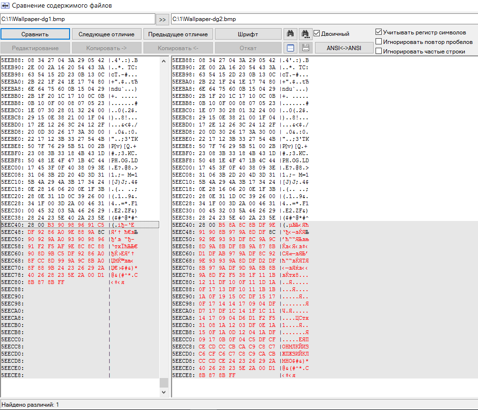Toggle the panel layout icon

pos(290,48)
